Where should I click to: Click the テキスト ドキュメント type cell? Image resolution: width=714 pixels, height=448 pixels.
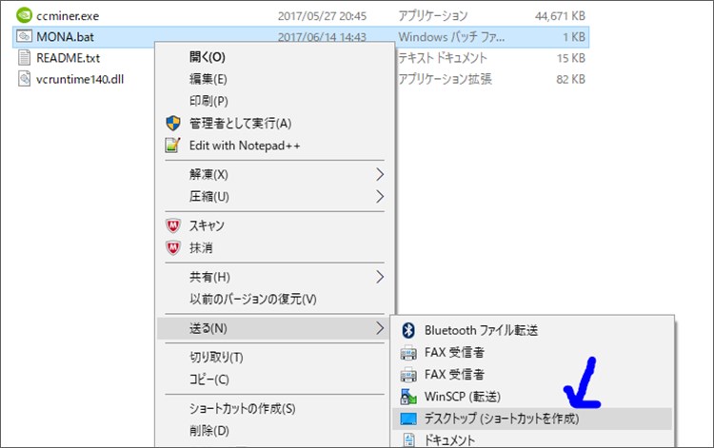[442, 58]
